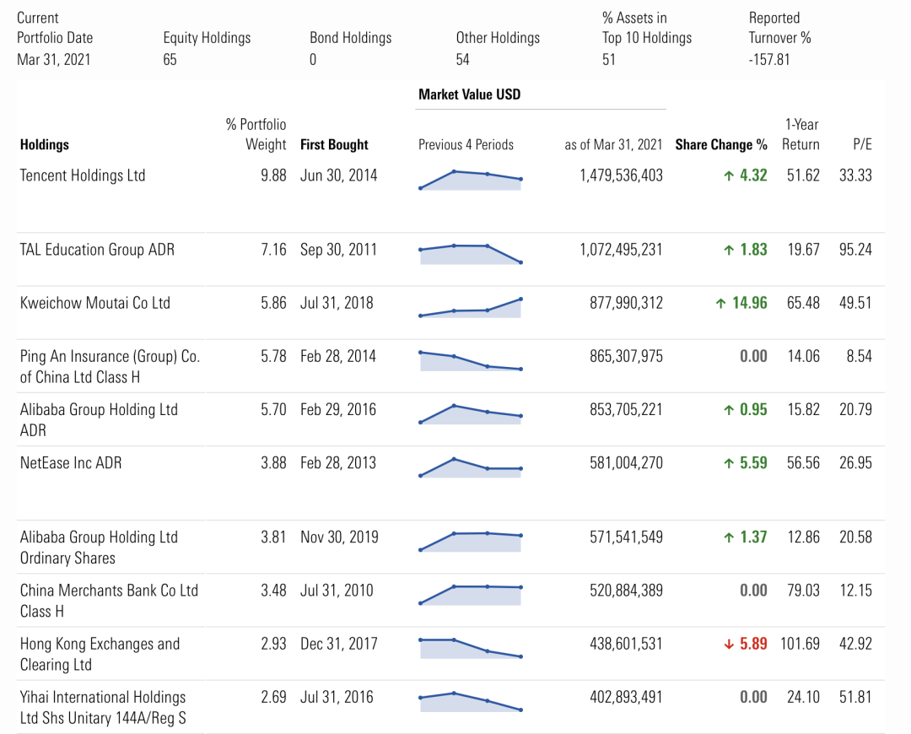This screenshot has height=734, width=911.
Task: Click TAL Education's P/E value 95.24
Action: pyautogui.click(x=856, y=250)
